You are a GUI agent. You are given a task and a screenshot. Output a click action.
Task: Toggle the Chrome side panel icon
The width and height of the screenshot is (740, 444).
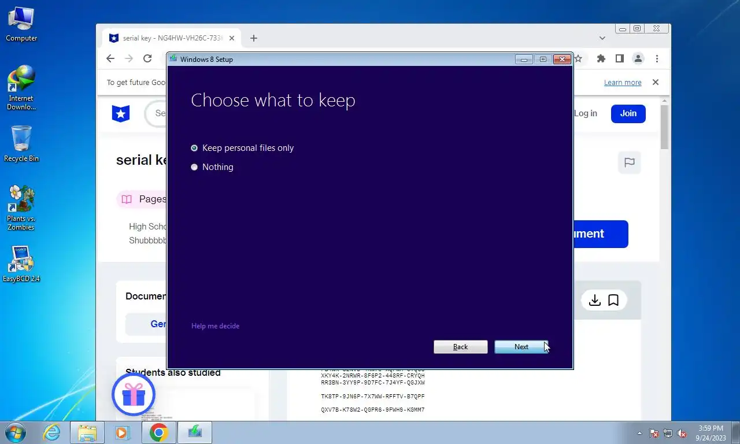pos(619,58)
